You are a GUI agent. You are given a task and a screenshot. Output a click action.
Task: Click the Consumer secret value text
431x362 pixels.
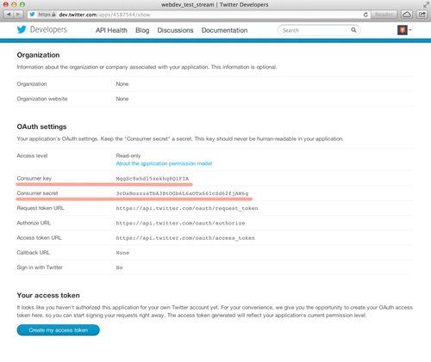coord(182,193)
